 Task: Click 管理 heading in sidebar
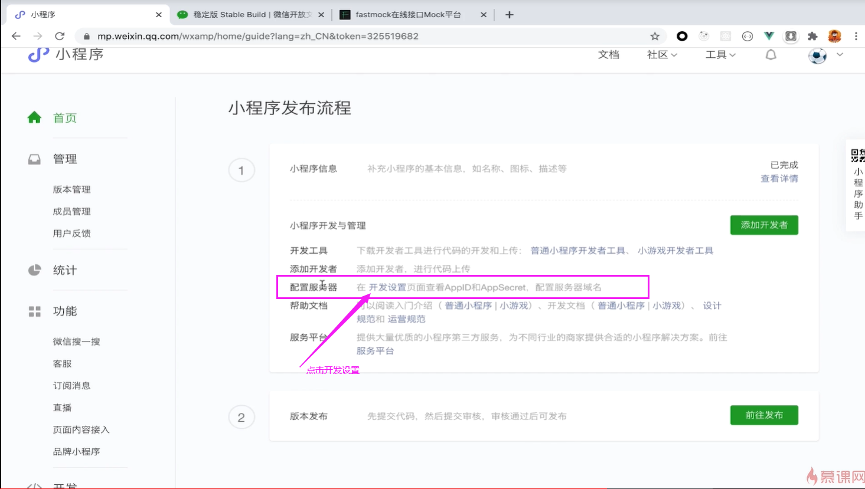pos(65,159)
